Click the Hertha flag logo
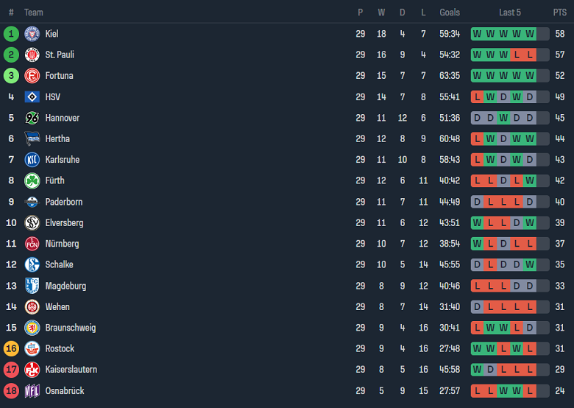 [x=32, y=138]
